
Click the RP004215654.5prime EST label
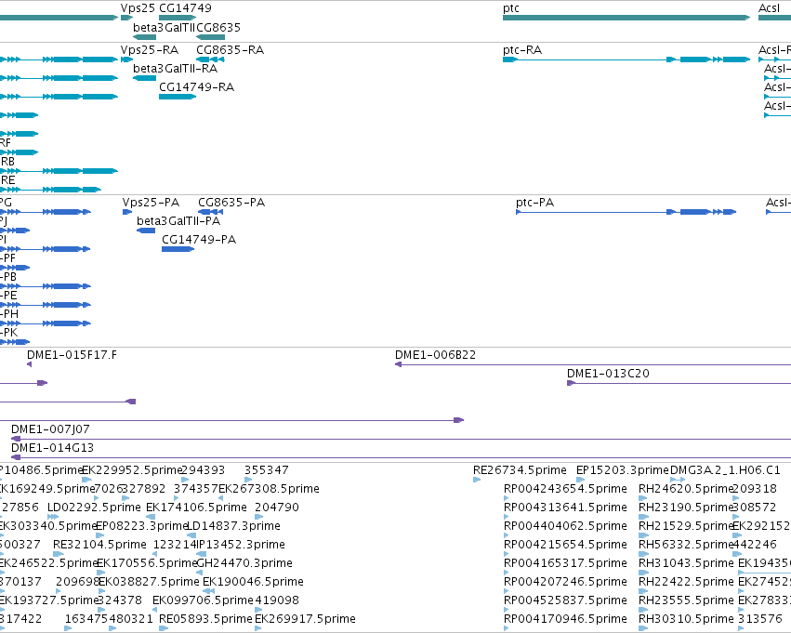pos(565,545)
